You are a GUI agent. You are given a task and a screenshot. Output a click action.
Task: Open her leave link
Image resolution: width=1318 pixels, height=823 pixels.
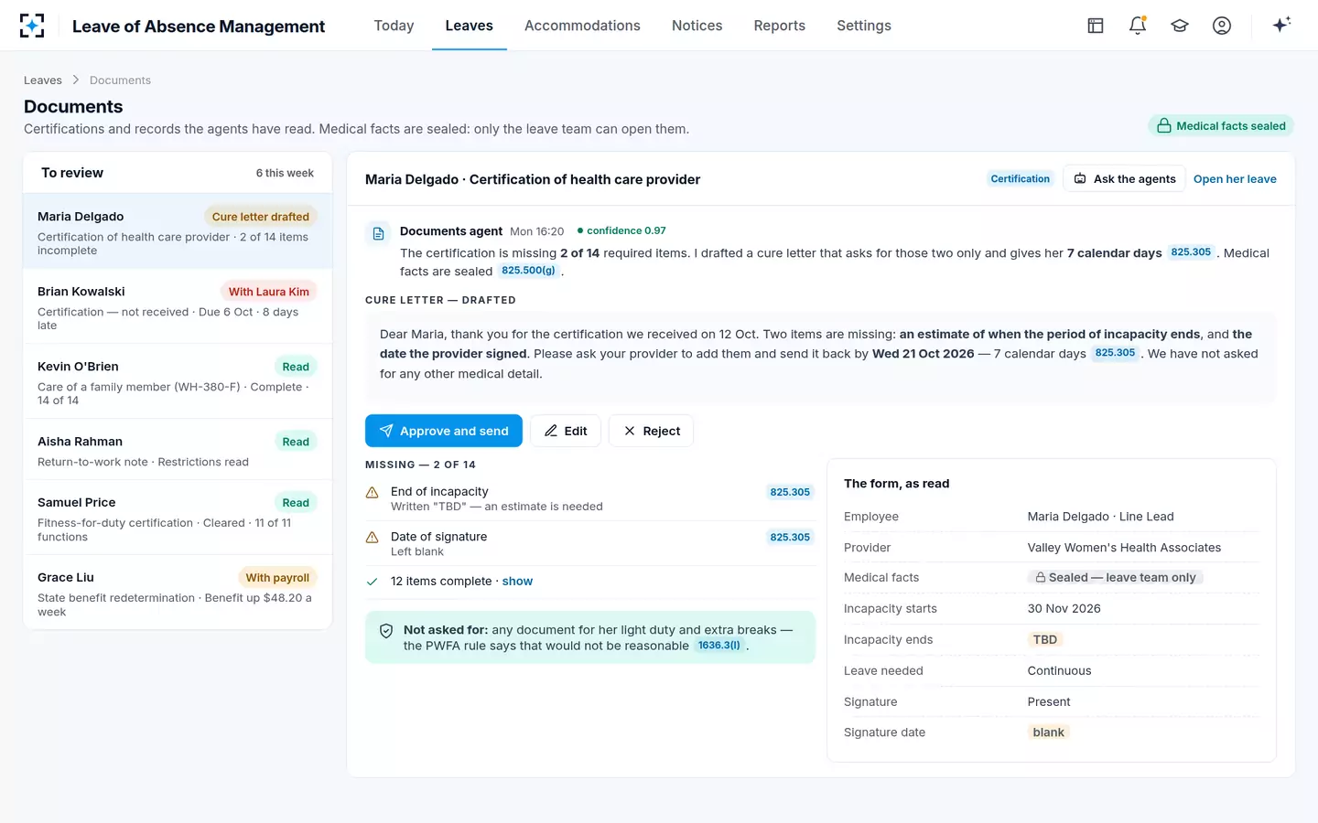click(x=1235, y=179)
